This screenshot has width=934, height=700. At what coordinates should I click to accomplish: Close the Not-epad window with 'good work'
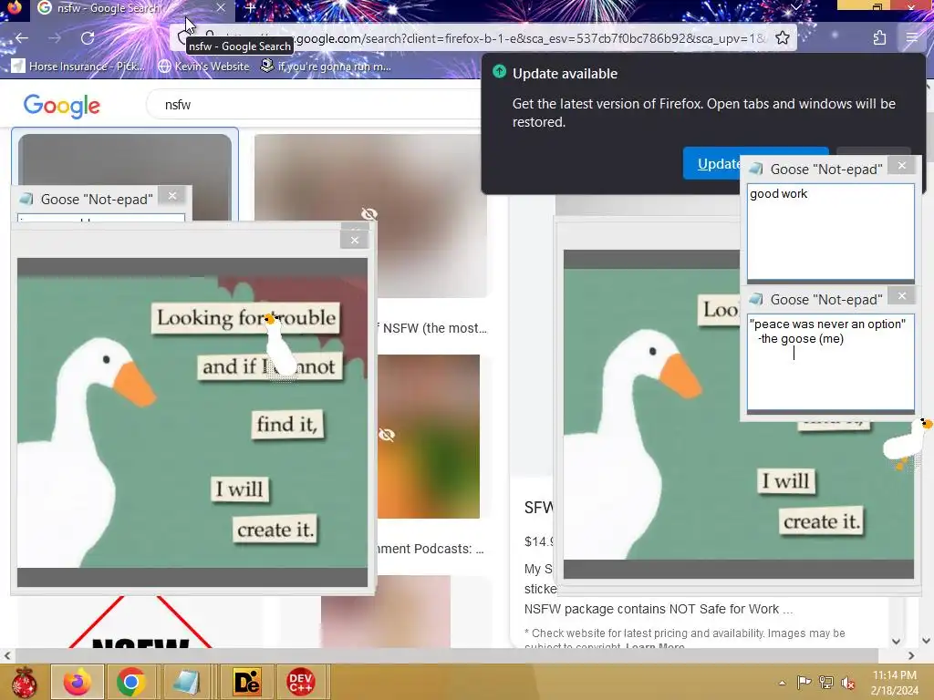(902, 166)
